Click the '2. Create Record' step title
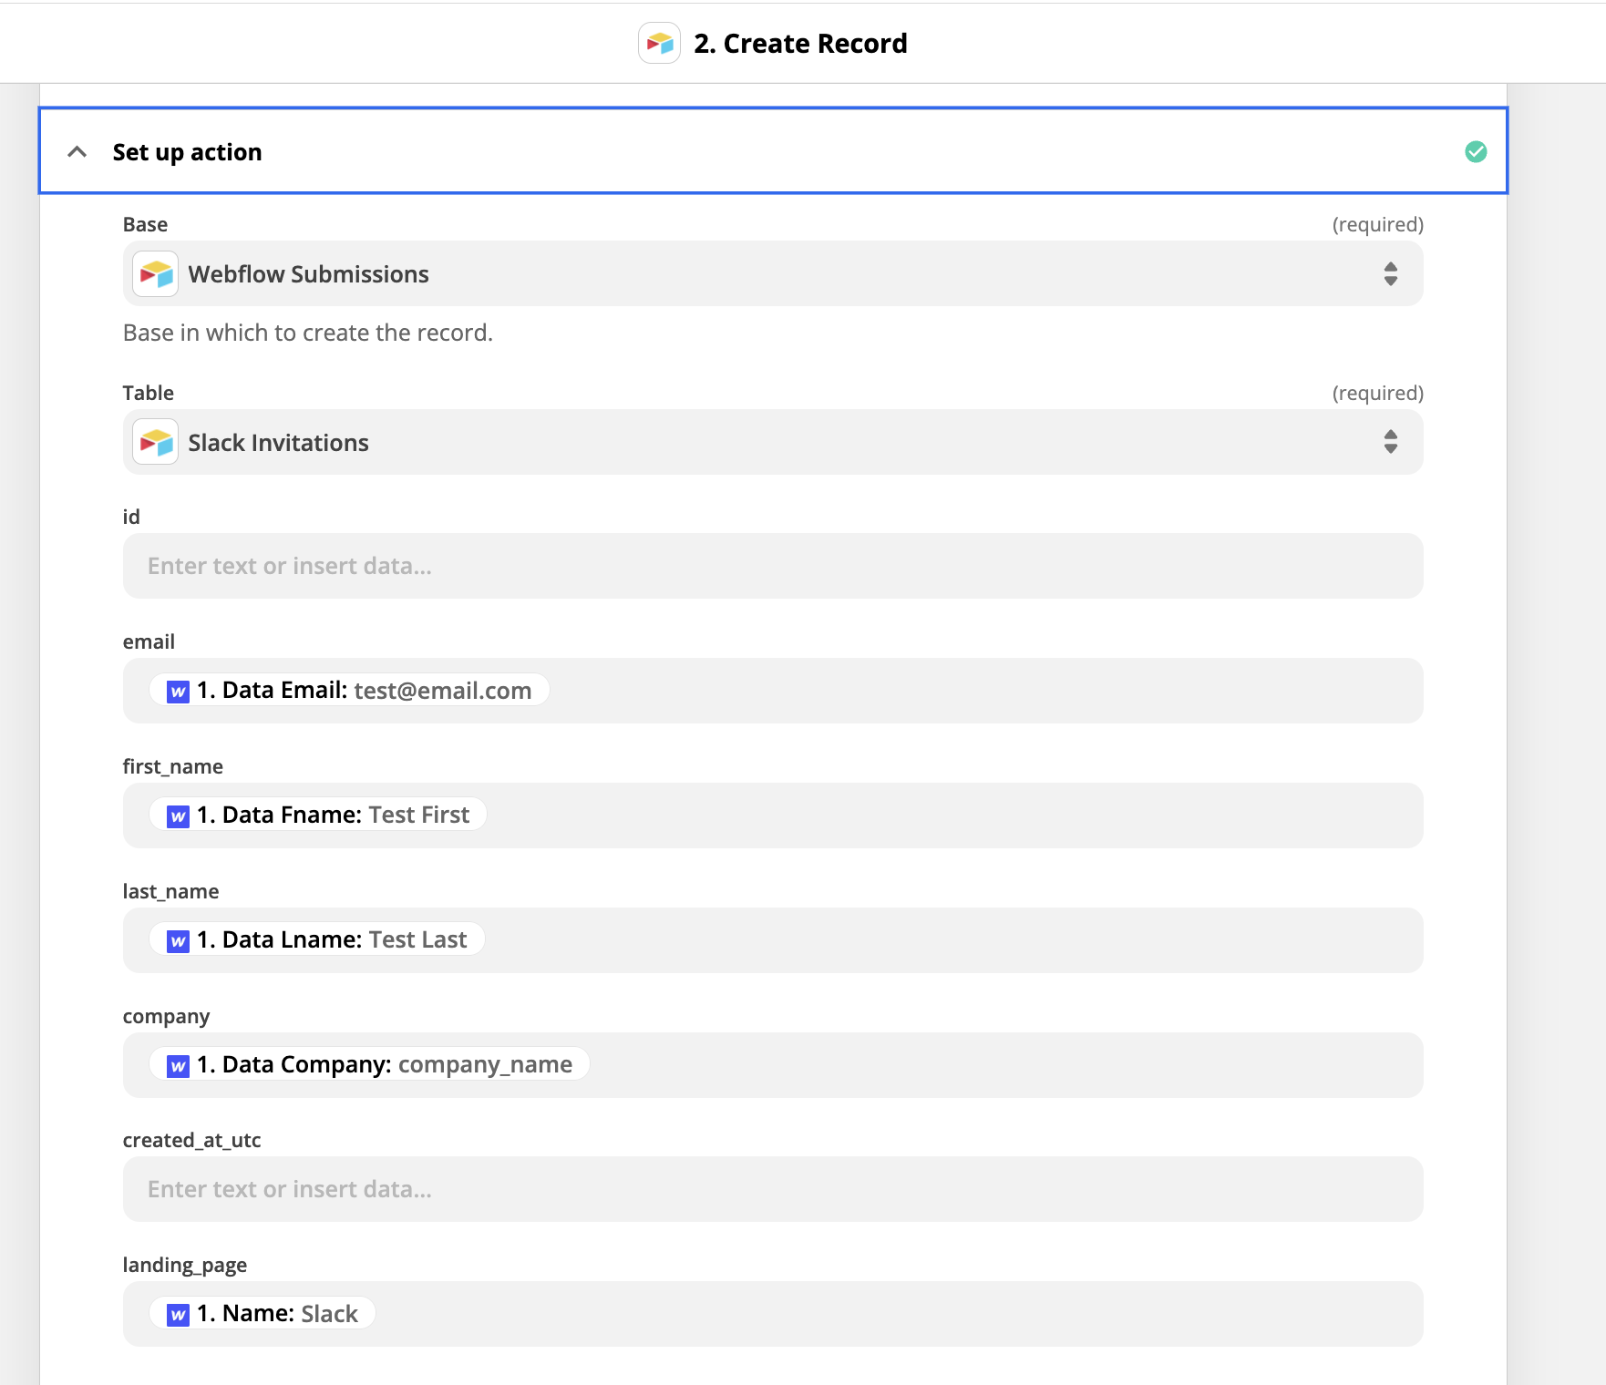Viewport: 1606px width, 1385px height. pyautogui.click(x=800, y=43)
